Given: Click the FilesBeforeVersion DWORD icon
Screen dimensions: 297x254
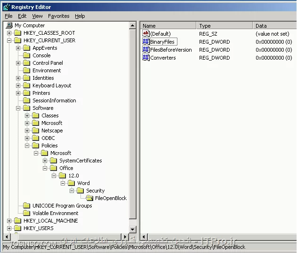Looking at the screenshot, I should tap(146, 49).
